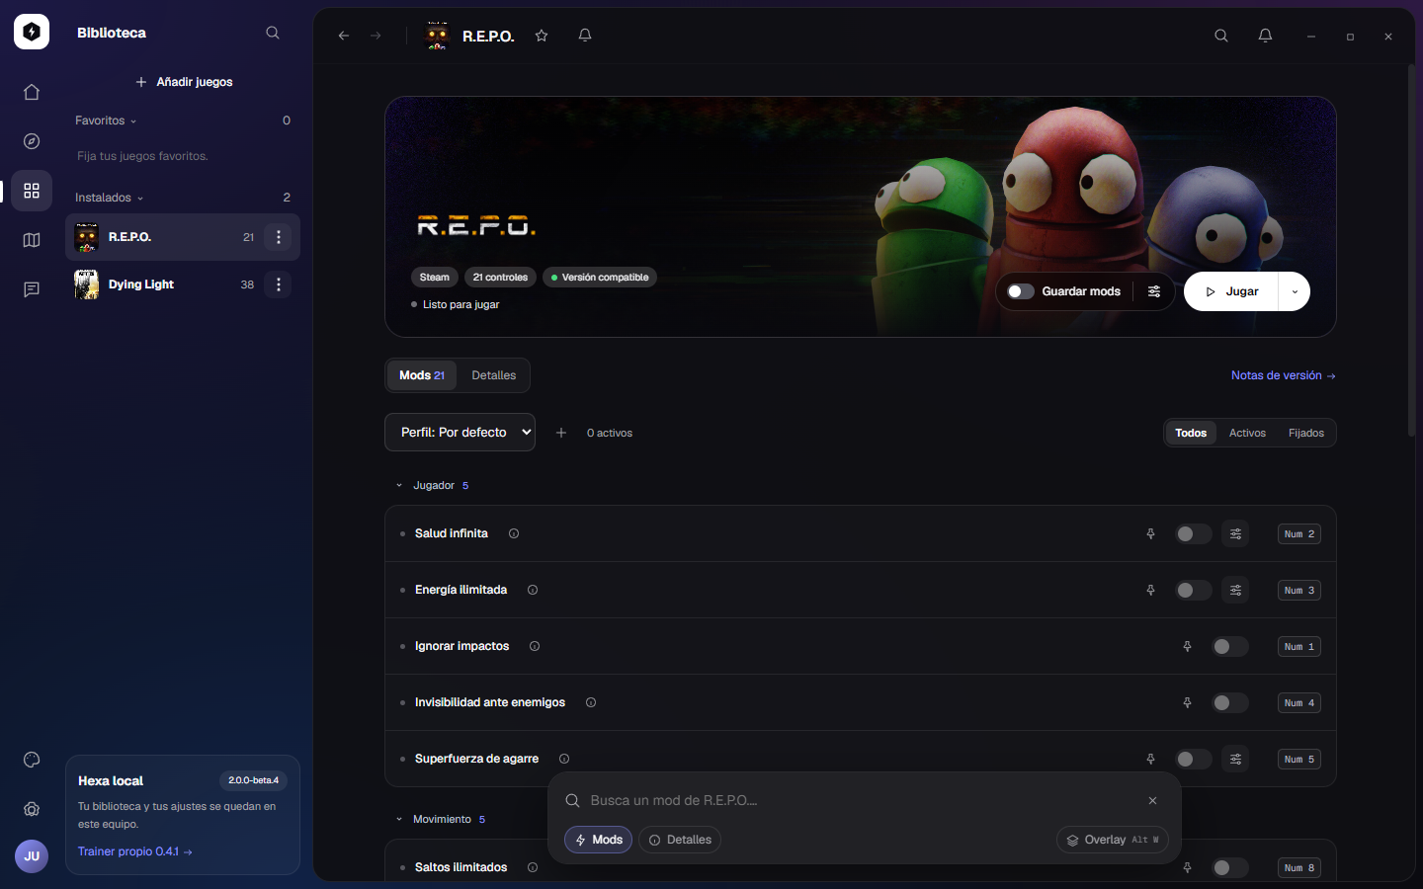Screen dimensions: 1423x889
Task: Expand the Jugar button dropdown arrow
Action: coord(1295,291)
